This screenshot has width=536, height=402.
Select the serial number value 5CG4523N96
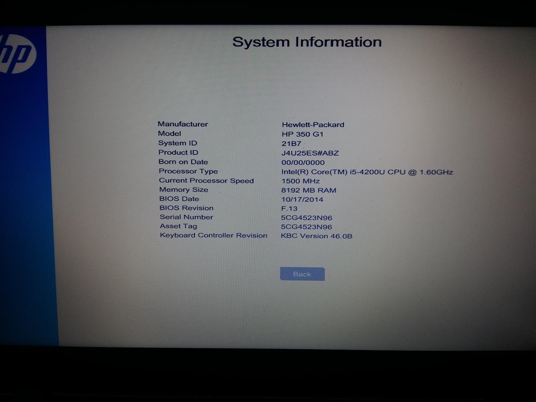point(307,218)
